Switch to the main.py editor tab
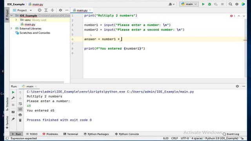251x141 pixels. tap(82, 11)
